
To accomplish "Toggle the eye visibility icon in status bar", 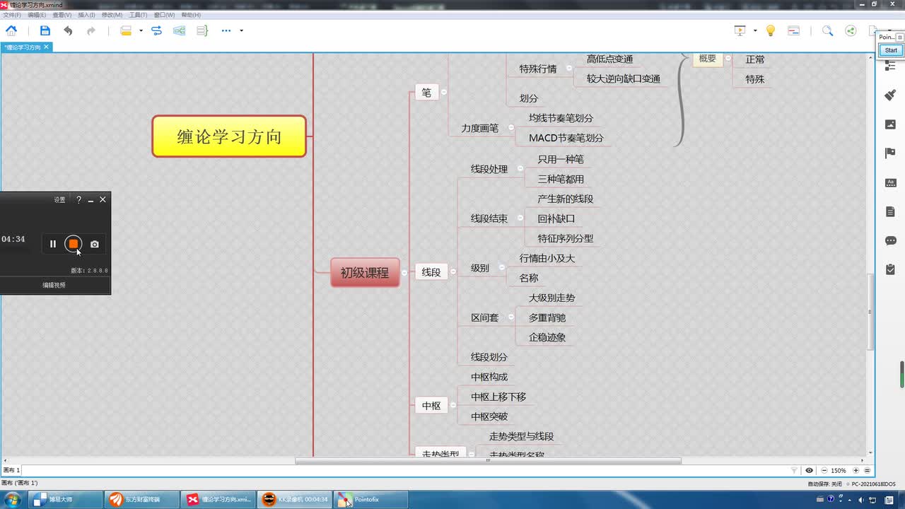I will click(810, 470).
